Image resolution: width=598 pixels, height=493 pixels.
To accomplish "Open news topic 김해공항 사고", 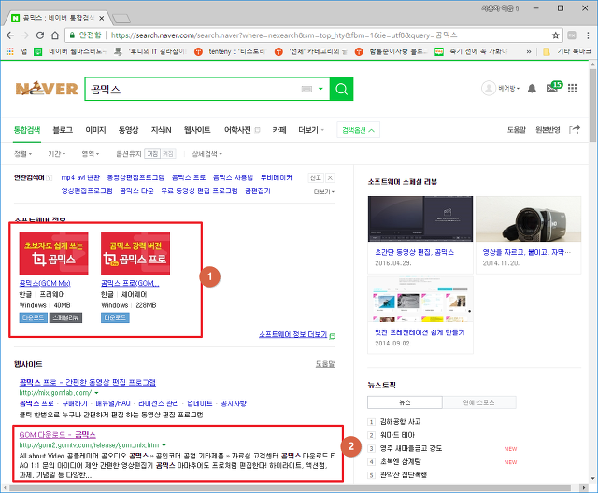I will [400, 421].
